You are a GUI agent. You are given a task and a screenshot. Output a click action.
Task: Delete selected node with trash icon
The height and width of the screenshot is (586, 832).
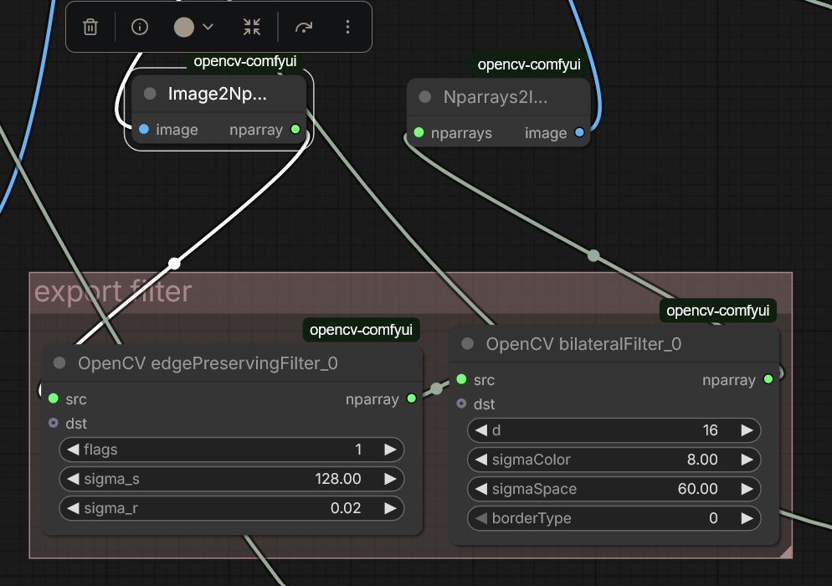[x=90, y=27]
